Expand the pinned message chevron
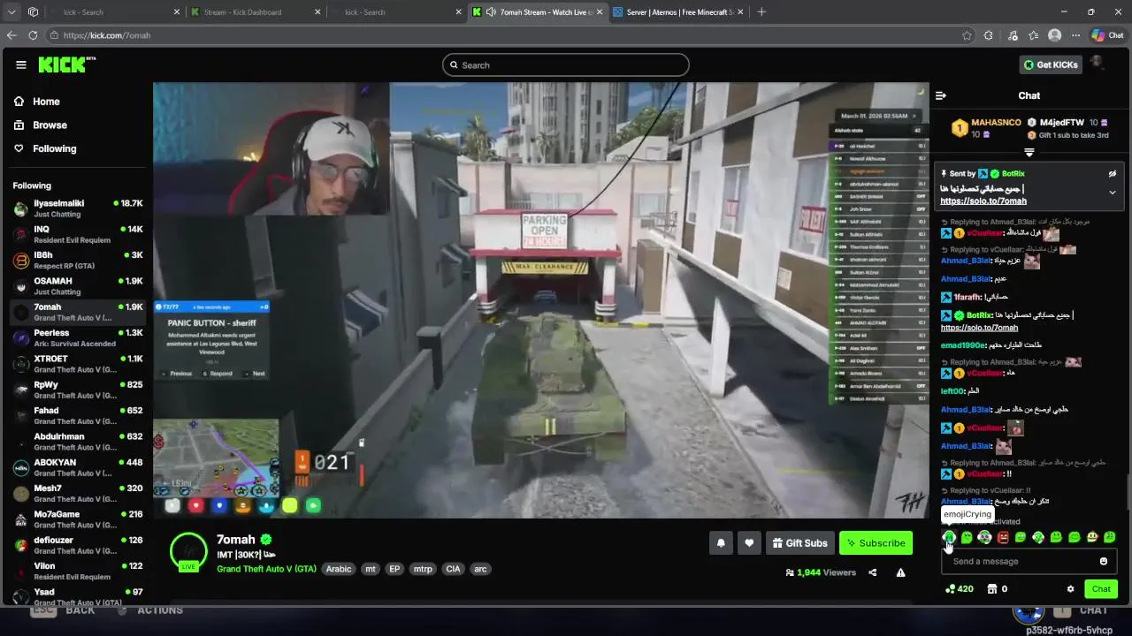The image size is (1132, 636). (1113, 192)
